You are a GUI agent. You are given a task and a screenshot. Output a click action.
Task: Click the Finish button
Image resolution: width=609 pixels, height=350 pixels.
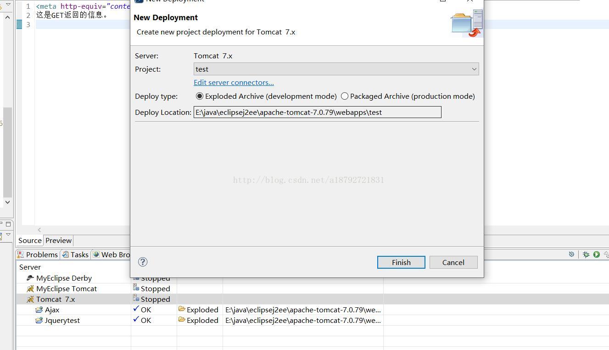click(401, 262)
